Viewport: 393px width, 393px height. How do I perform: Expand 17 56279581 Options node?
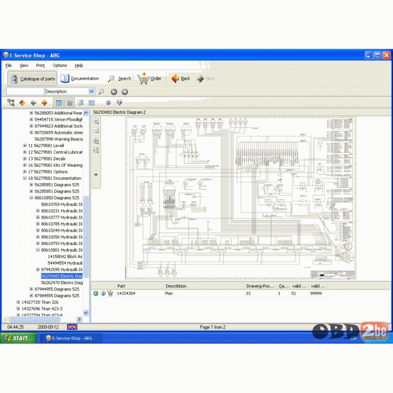[x=25, y=171]
